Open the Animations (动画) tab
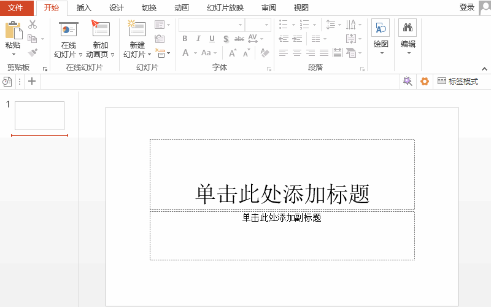 (x=182, y=8)
